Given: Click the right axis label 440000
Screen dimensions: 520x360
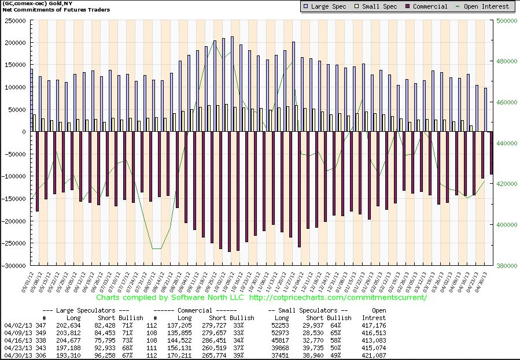Looking at the screenshot, I should [x=507, y=143].
